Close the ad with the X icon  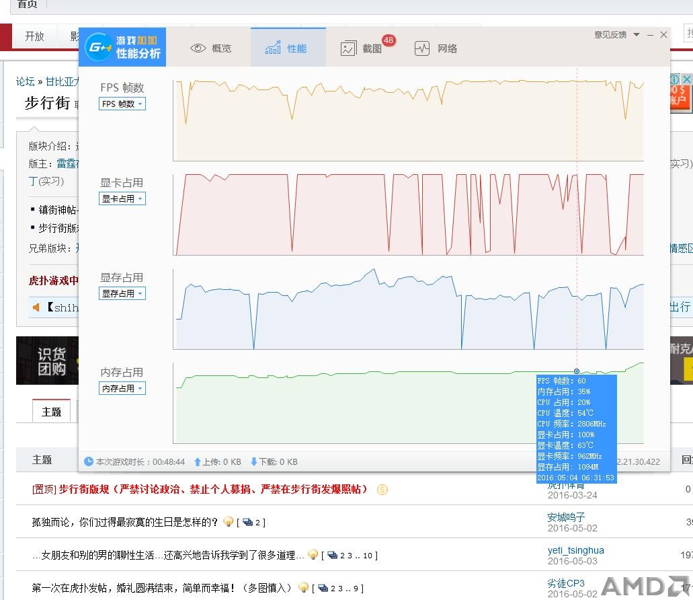tap(686, 79)
